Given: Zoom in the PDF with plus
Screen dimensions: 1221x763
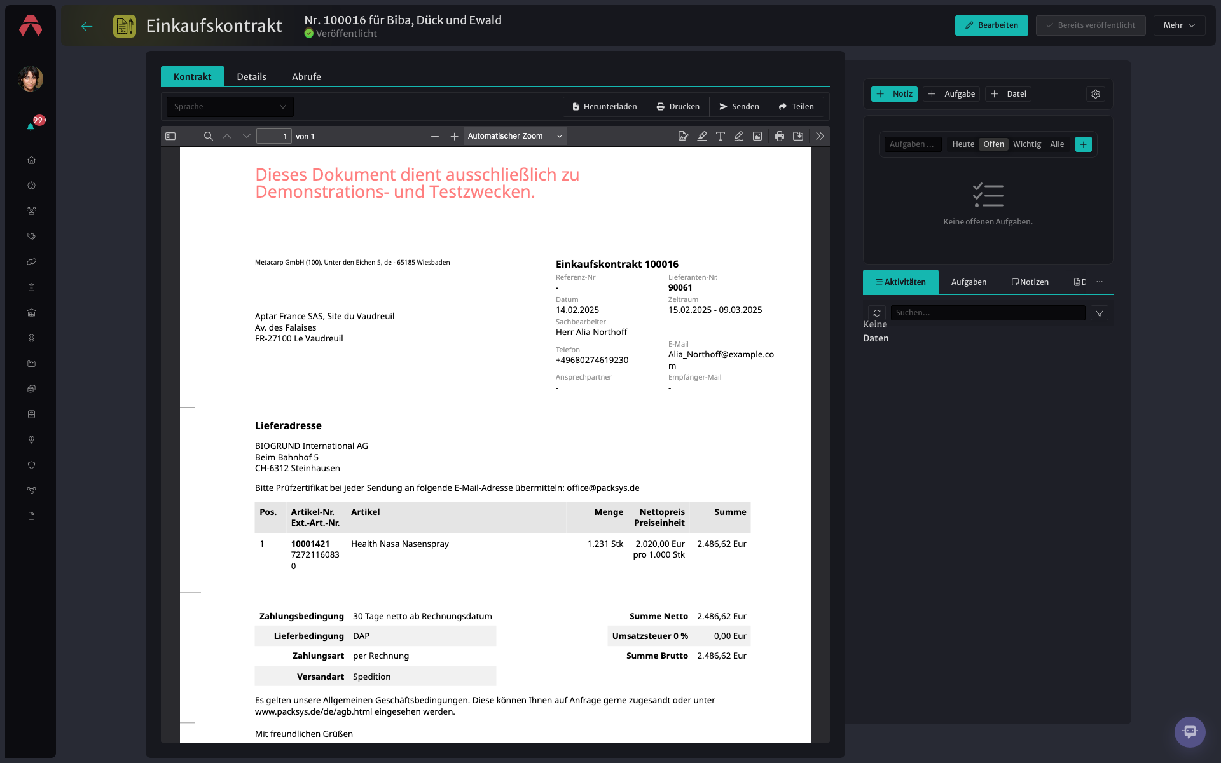Looking at the screenshot, I should [x=454, y=137].
